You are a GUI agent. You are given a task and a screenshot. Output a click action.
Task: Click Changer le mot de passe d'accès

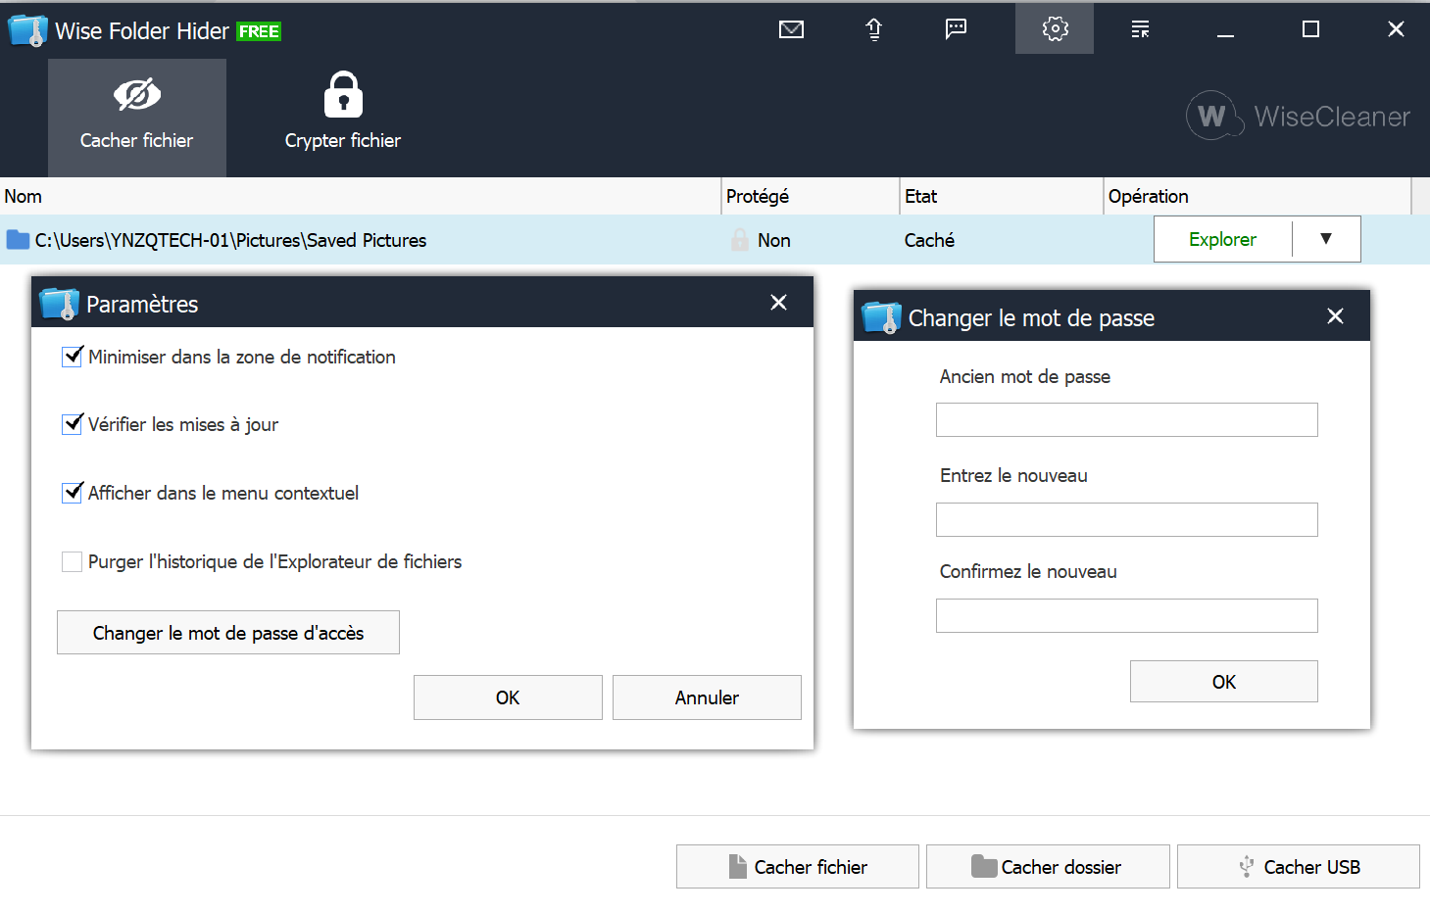[x=228, y=633]
